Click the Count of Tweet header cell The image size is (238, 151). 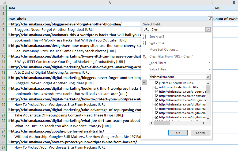[225, 19]
